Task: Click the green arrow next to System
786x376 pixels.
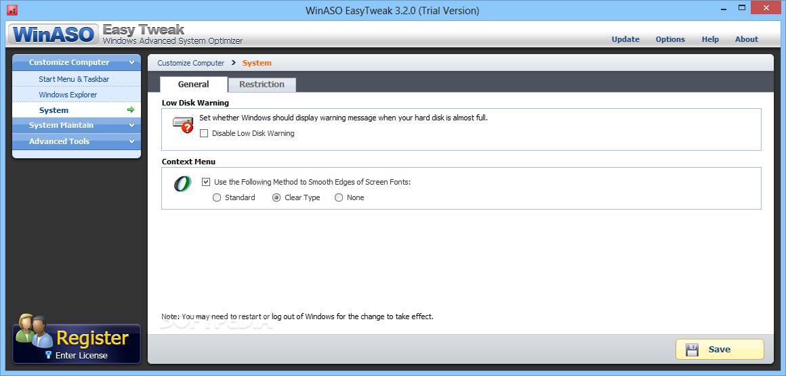Action: pyautogui.click(x=131, y=110)
